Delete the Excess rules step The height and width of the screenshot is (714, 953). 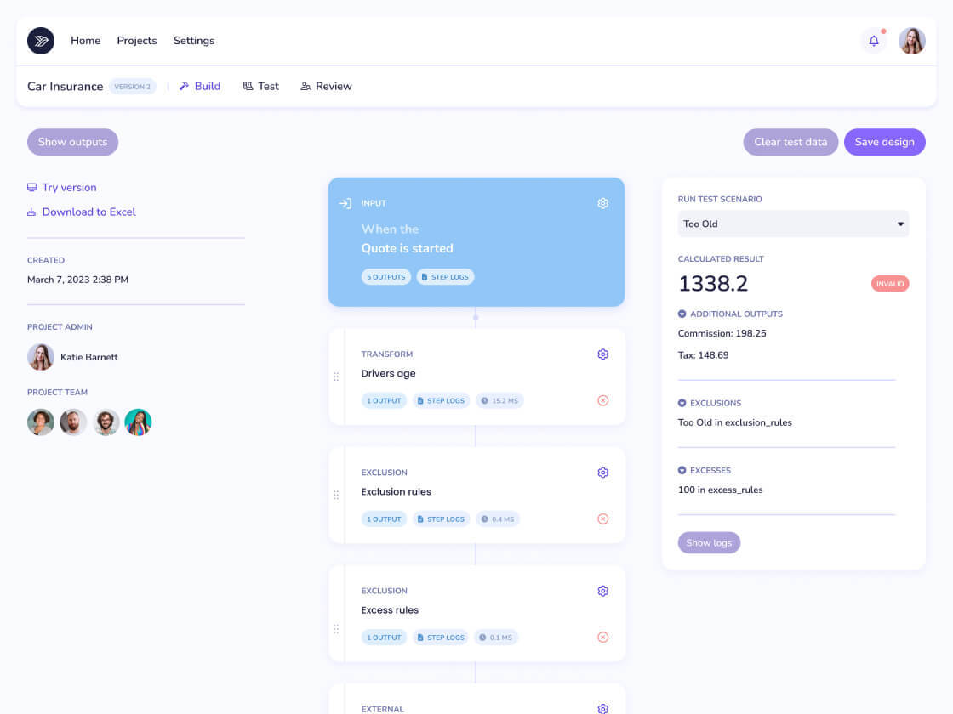tap(602, 637)
